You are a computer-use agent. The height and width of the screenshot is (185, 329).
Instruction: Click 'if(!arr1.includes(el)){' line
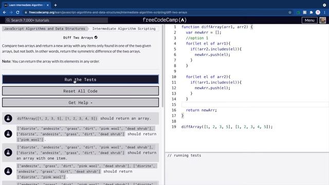click(x=216, y=82)
